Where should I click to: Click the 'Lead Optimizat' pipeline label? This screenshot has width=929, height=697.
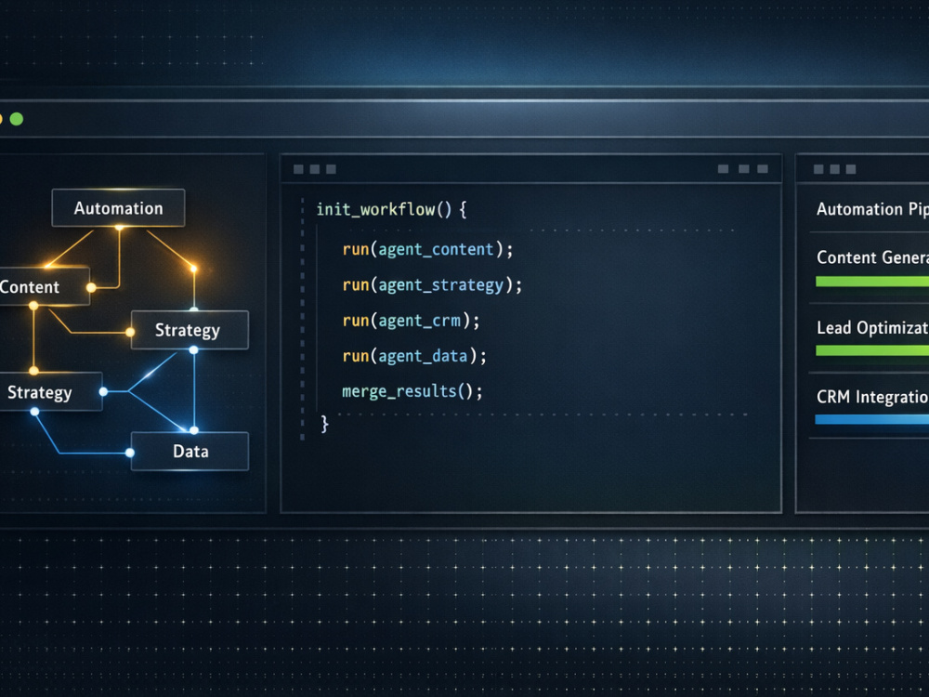tap(872, 328)
